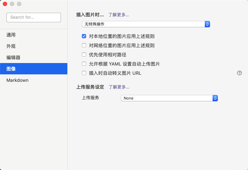The height and width of the screenshot is (170, 248).
Task: Check the 优先使用相对路径 option
Action: (84, 55)
